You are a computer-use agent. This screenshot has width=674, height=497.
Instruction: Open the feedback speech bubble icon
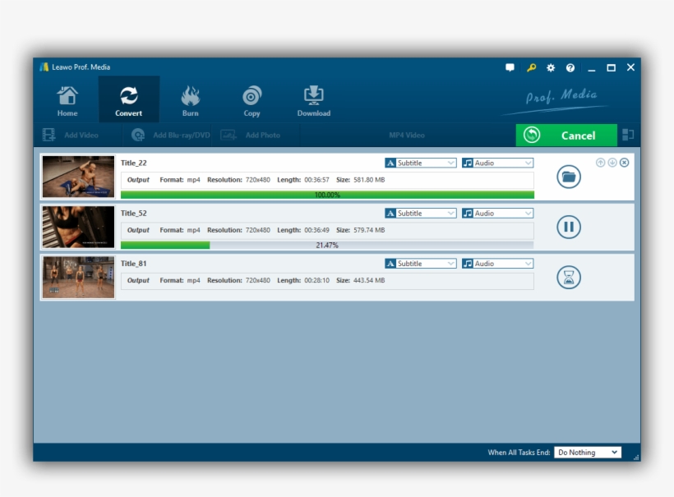[510, 67]
